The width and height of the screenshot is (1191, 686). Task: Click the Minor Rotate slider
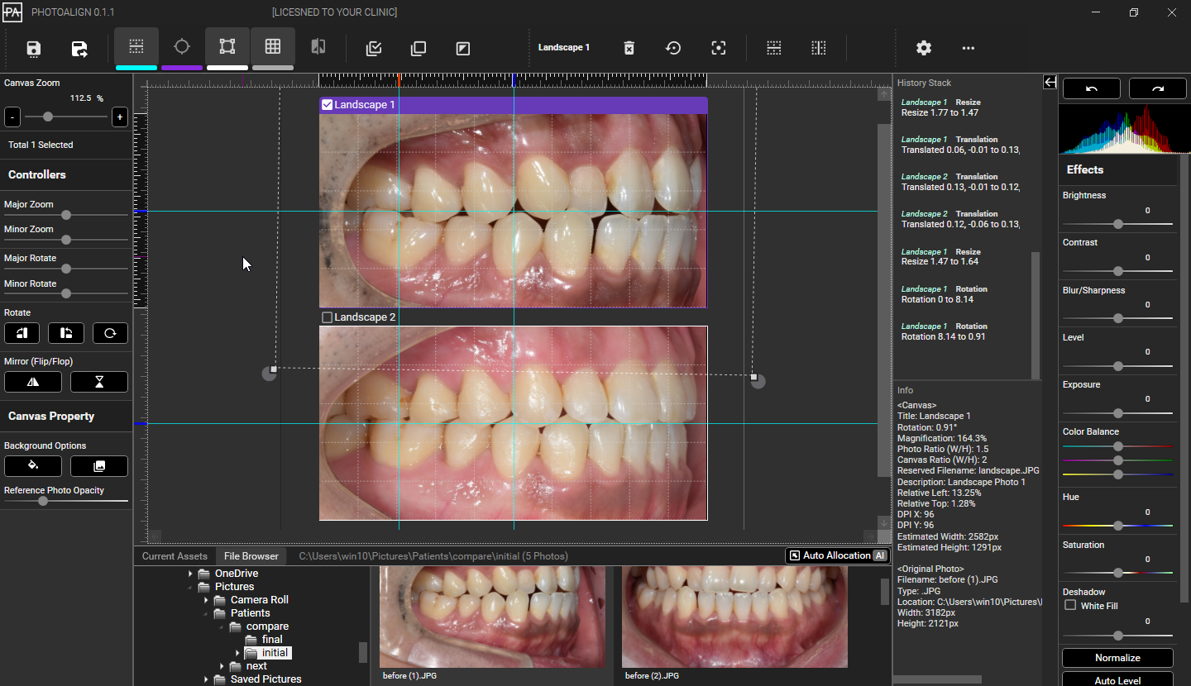tap(66, 293)
